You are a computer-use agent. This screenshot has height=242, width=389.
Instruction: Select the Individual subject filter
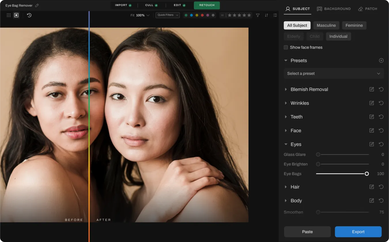coord(338,36)
